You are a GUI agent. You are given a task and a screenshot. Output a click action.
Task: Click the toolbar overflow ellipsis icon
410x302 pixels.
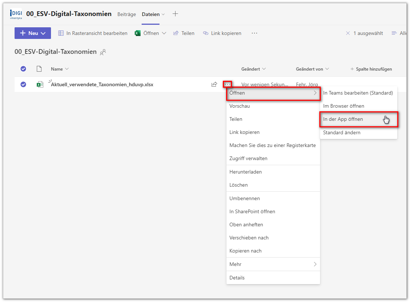[255, 33]
